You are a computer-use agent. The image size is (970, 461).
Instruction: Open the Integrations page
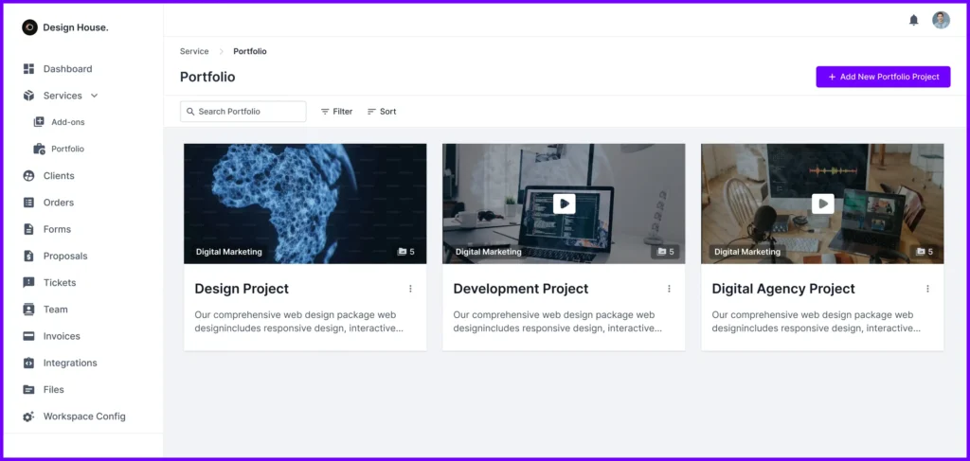pyautogui.click(x=69, y=363)
